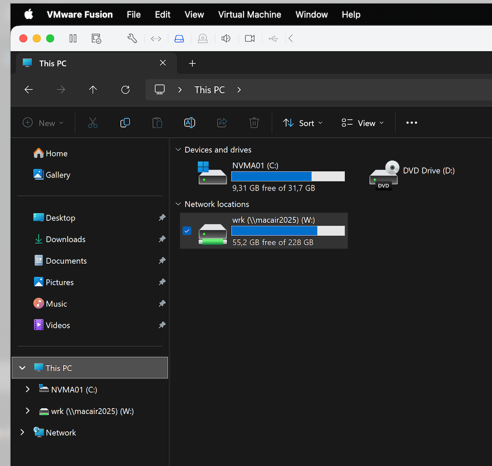Navigate up one folder level

point(93,90)
